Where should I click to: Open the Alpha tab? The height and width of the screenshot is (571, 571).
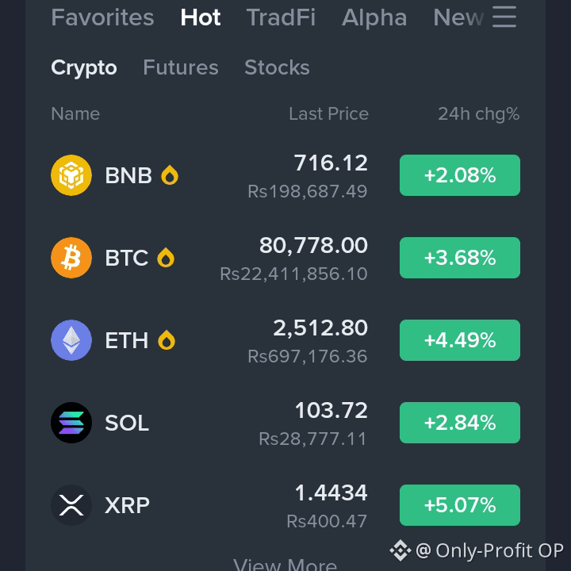pyautogui.click(x=374, y=17)
